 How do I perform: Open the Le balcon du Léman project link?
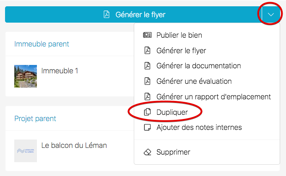pyautogui.click(x=74, y=146)
